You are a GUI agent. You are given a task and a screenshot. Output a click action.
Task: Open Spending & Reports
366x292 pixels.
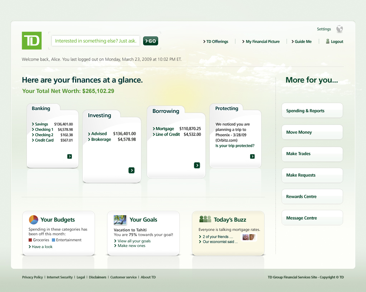point(312,110)
